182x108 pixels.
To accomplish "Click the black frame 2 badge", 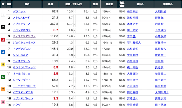I will (x=3, y=27).
